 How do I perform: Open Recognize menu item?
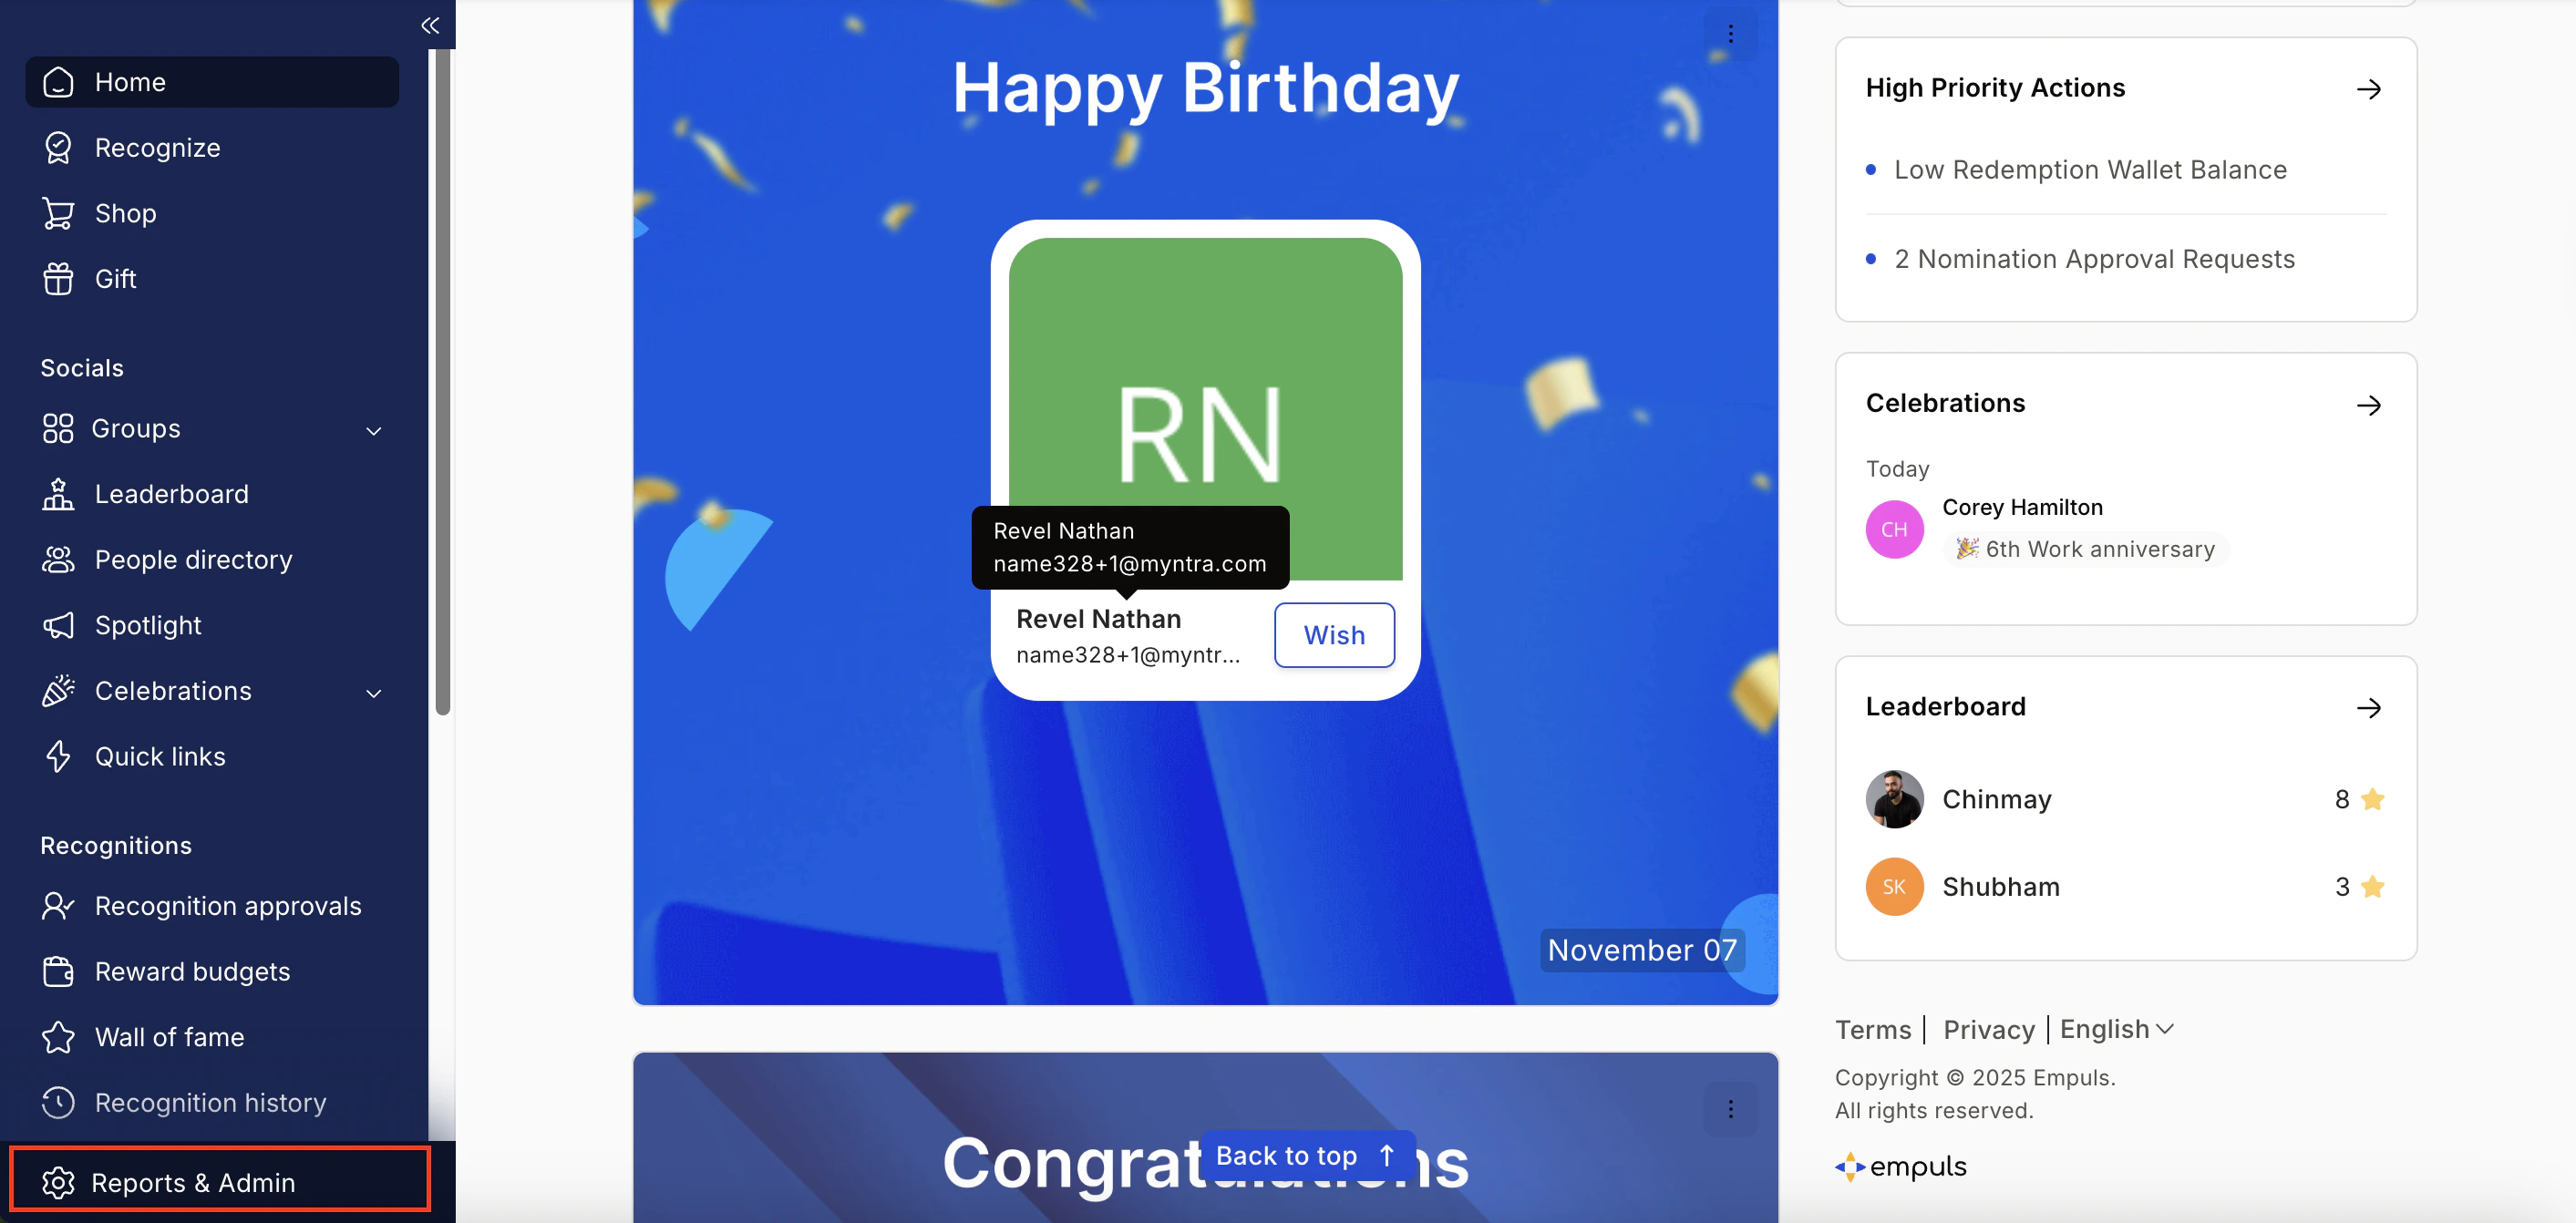click(x=212, y=148)
